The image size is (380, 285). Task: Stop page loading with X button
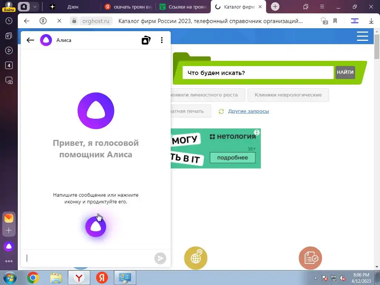tap(59, 21)
